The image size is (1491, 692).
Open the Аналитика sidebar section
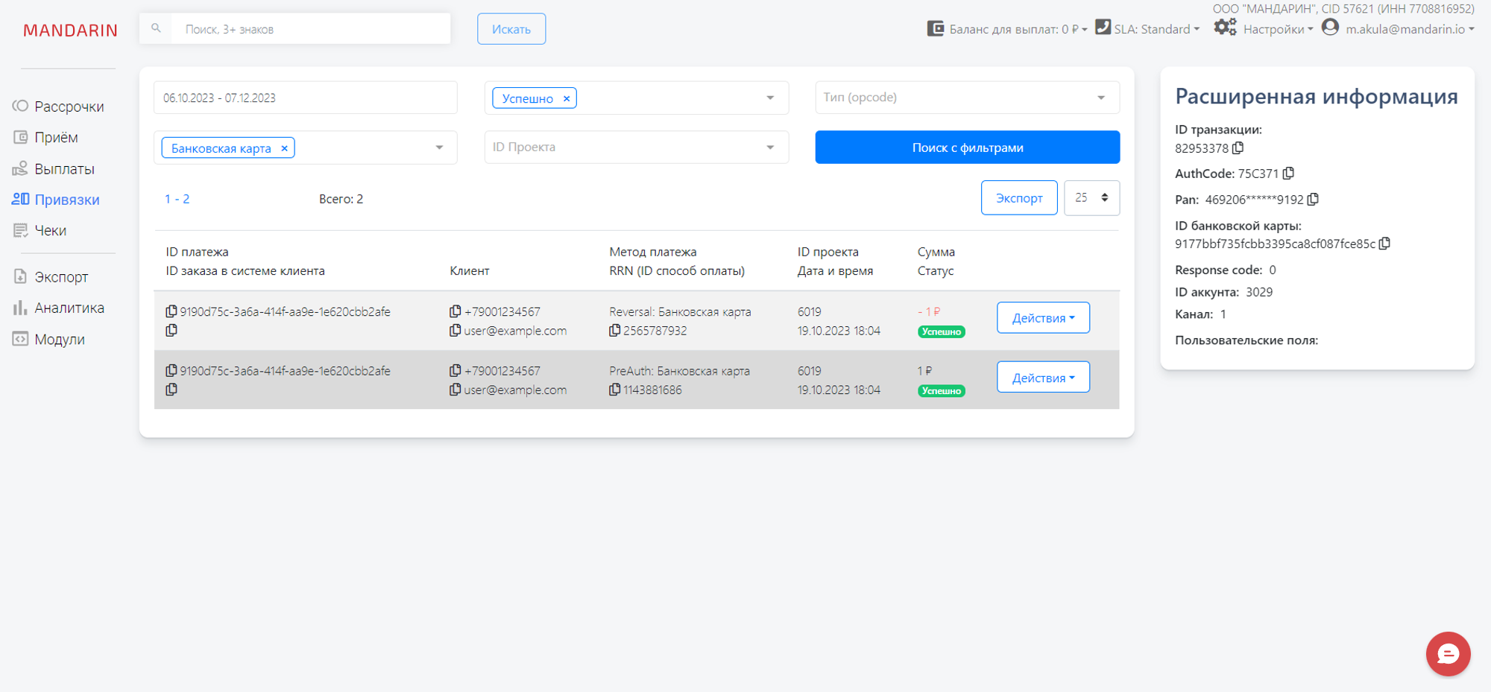(69, 308)
